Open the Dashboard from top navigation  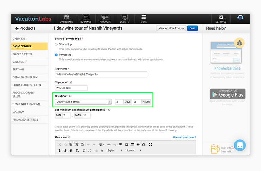67,19
